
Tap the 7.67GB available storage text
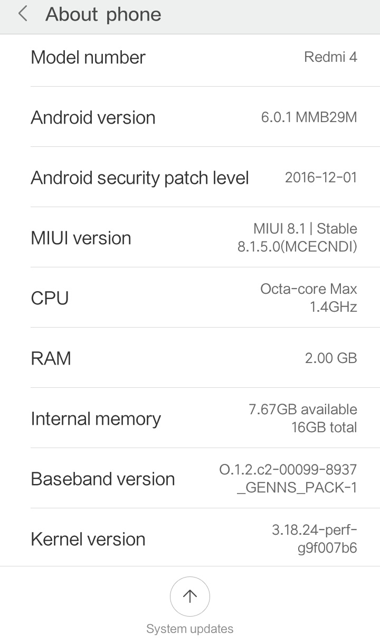tap(302, 410)
